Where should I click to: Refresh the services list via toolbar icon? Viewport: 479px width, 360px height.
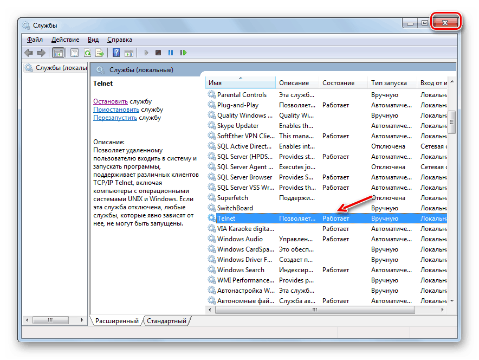[x=87, y=53]
